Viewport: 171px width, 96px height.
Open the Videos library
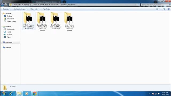9,37
